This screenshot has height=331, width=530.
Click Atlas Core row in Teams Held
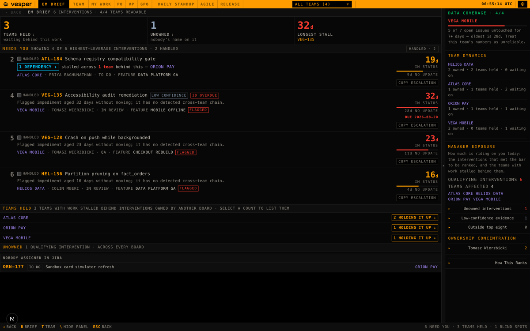220,218
